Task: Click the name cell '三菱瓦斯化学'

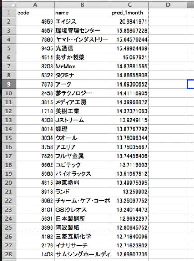Action: [83, 237]
